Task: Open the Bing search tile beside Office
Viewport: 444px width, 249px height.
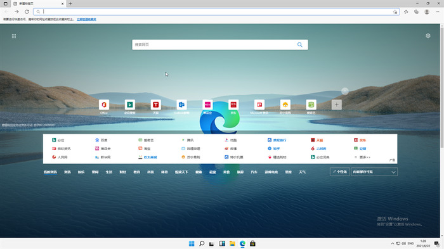Action: point(129,105)
